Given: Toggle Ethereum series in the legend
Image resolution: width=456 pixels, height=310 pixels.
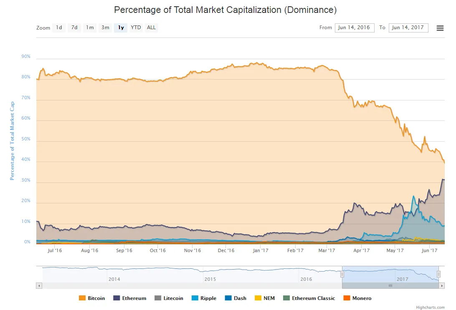Looking at the screenshot, I should click(130, 298).
